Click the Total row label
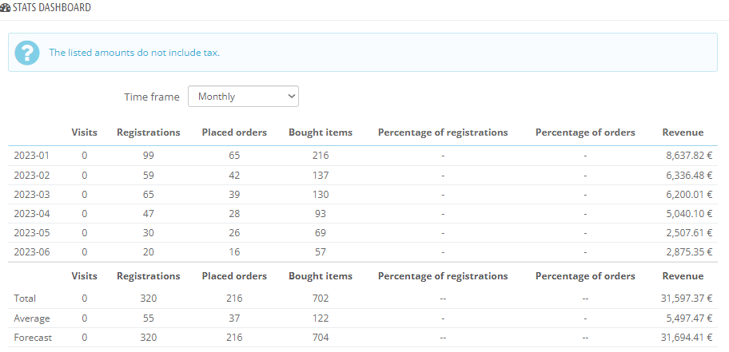Screen dimensions: 729x352 [x=25, y=298]
